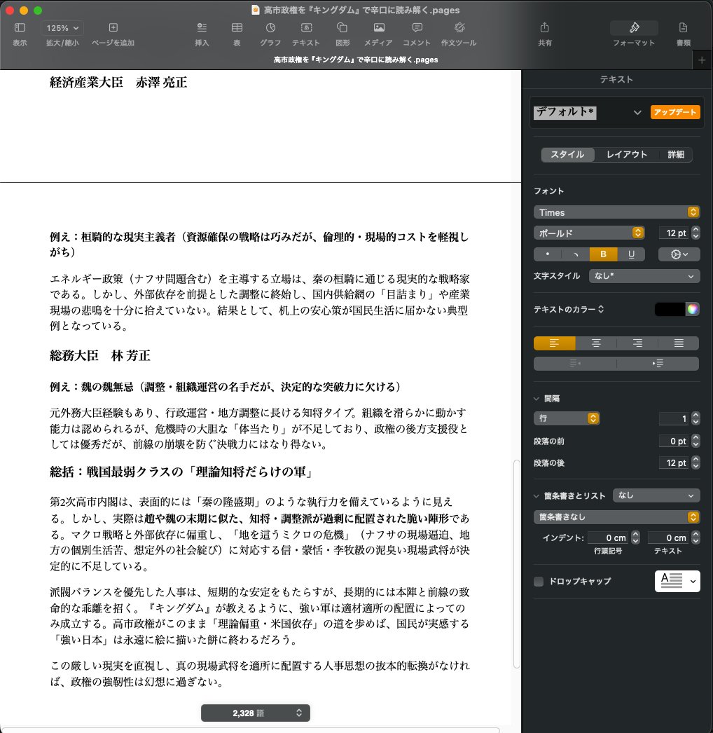The height and width of the screenshot is (733, 713).
Task: Open the Times font family dropdown
Action: pos(616,212)
